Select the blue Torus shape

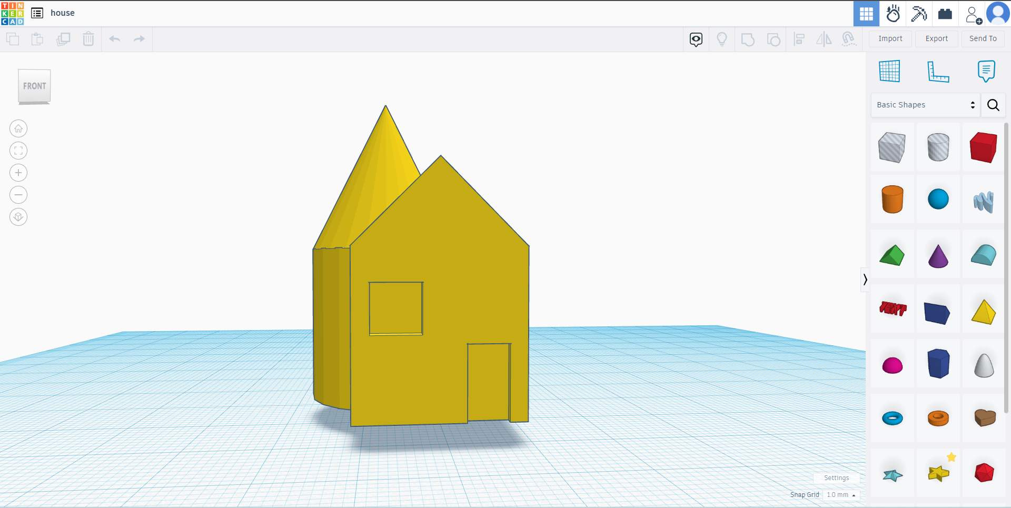point(892,419)
